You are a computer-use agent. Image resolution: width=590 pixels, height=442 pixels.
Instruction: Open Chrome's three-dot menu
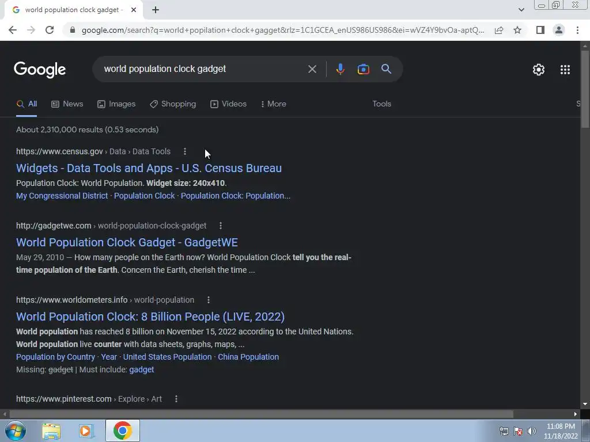(577, 30)
